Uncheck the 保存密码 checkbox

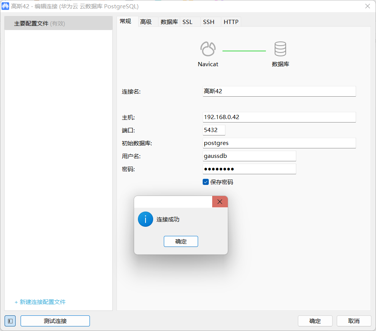pyautogui.click(x=205, y=182)
